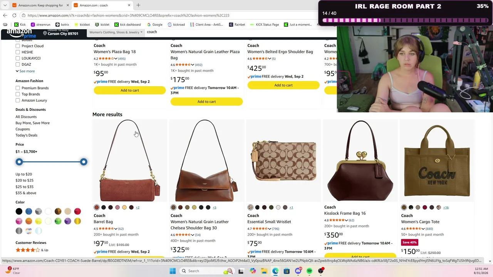Open the Rainbet bookmark
493x277 pixels.
click(x=237, y=25)
